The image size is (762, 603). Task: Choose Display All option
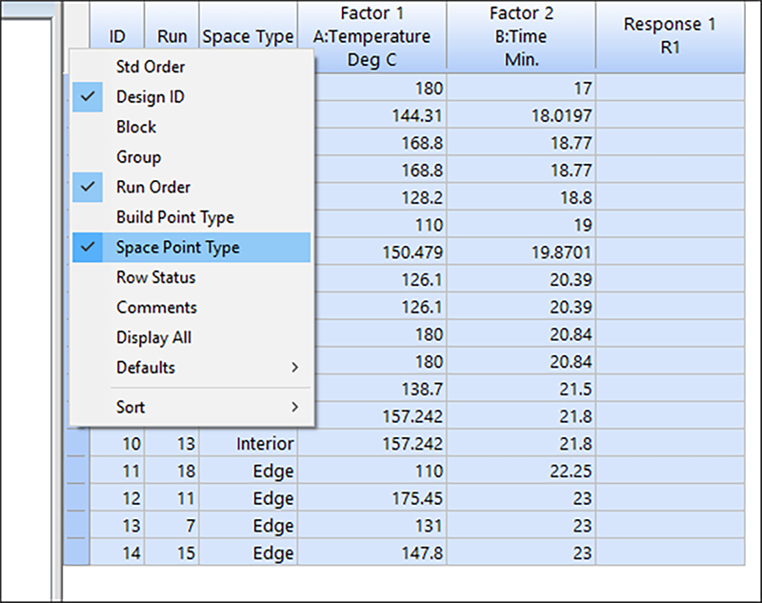(x=153, y=337)
